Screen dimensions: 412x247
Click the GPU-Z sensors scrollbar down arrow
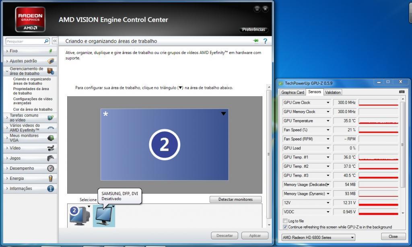click(403, 213)
